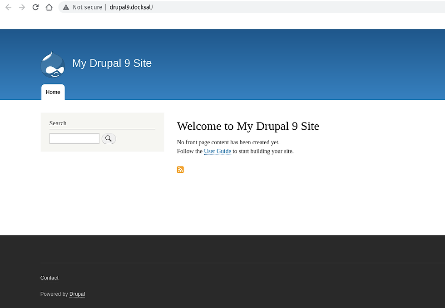Click the My Drupal 9 Site title
Screen dimensions: 445x308
coord(112,63)
